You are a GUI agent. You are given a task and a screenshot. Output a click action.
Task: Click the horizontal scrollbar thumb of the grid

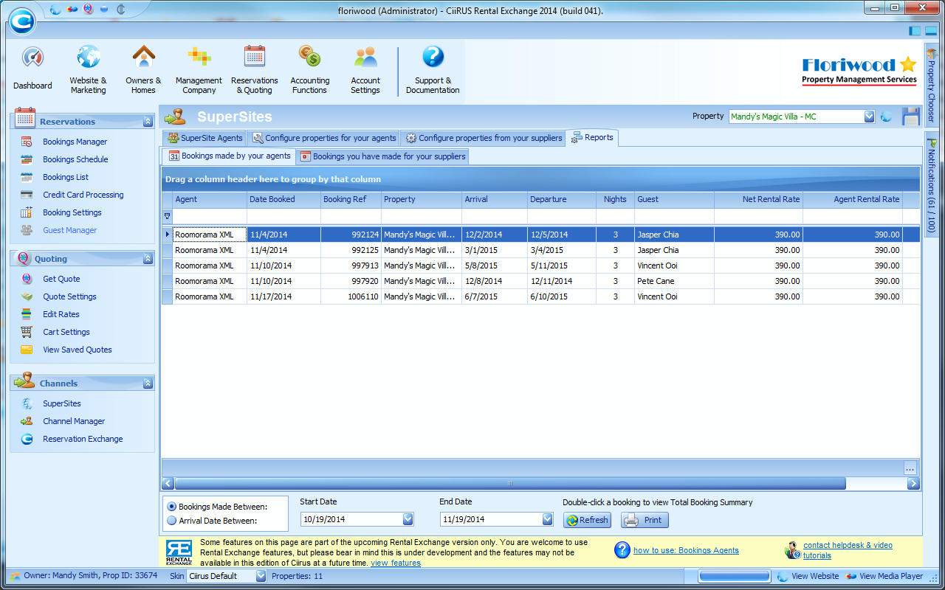point(509,484)
